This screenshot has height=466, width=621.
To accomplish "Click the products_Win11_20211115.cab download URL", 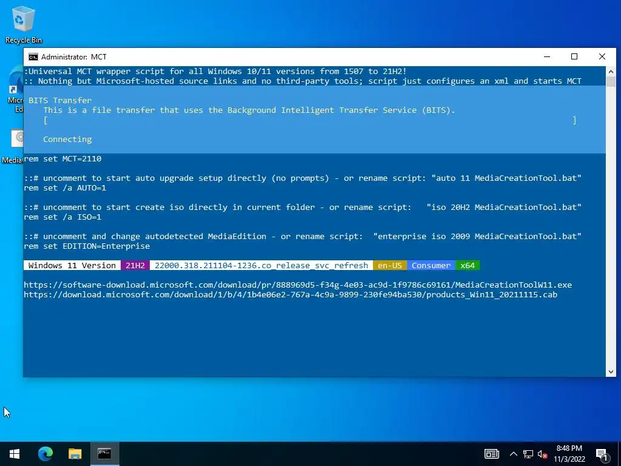I will 290,295.
